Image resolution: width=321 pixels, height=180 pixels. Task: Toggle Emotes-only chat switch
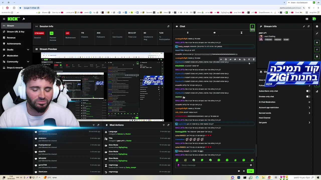click(x=308, y=96)
